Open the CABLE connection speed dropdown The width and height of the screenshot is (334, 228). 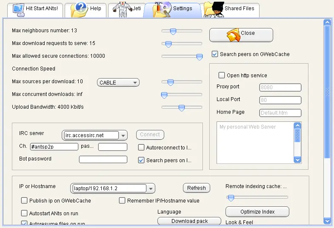pyautogui.click(x=118, y=82)
